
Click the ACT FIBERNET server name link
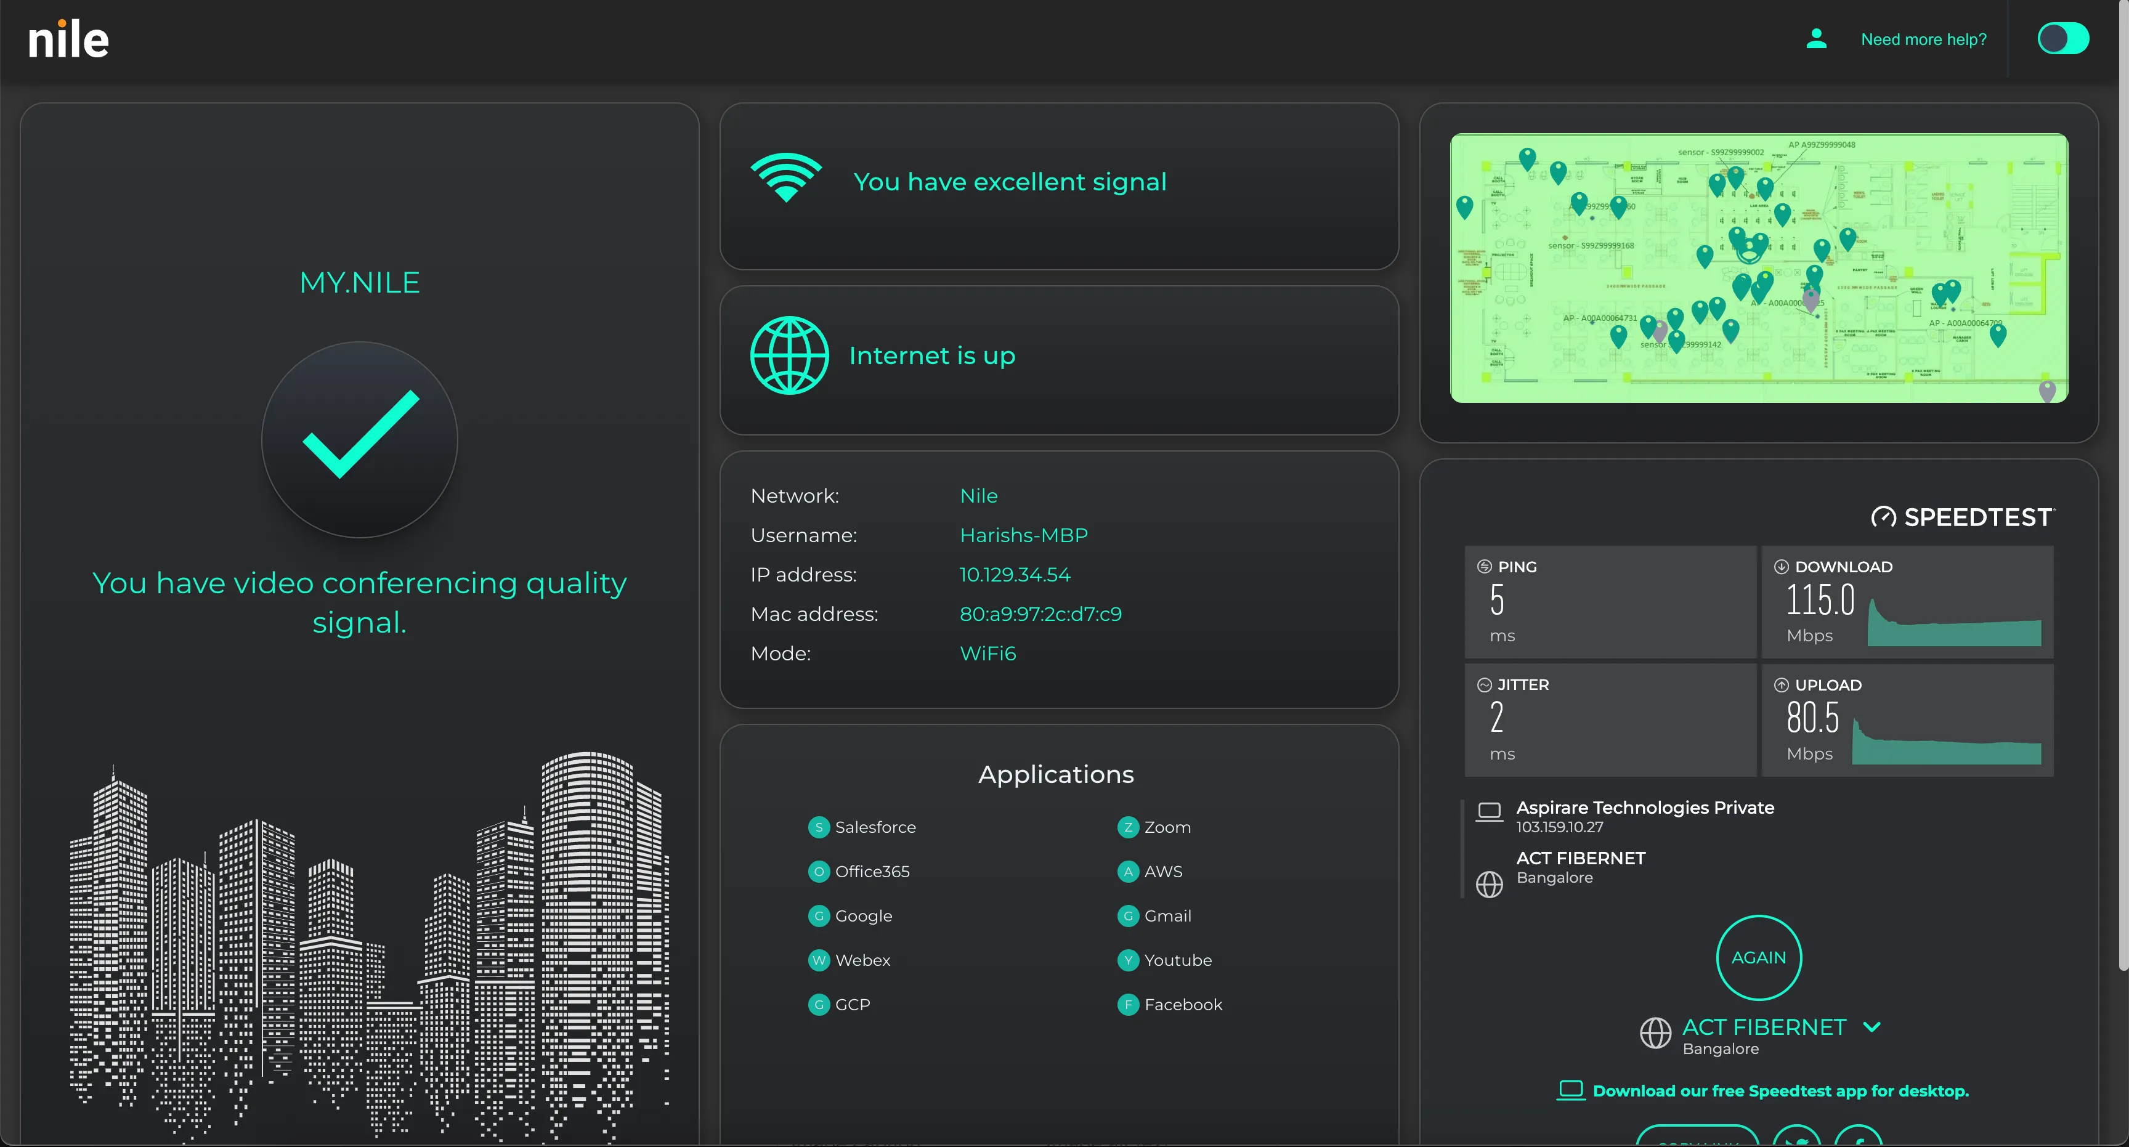click(x=1764, y=1027)
